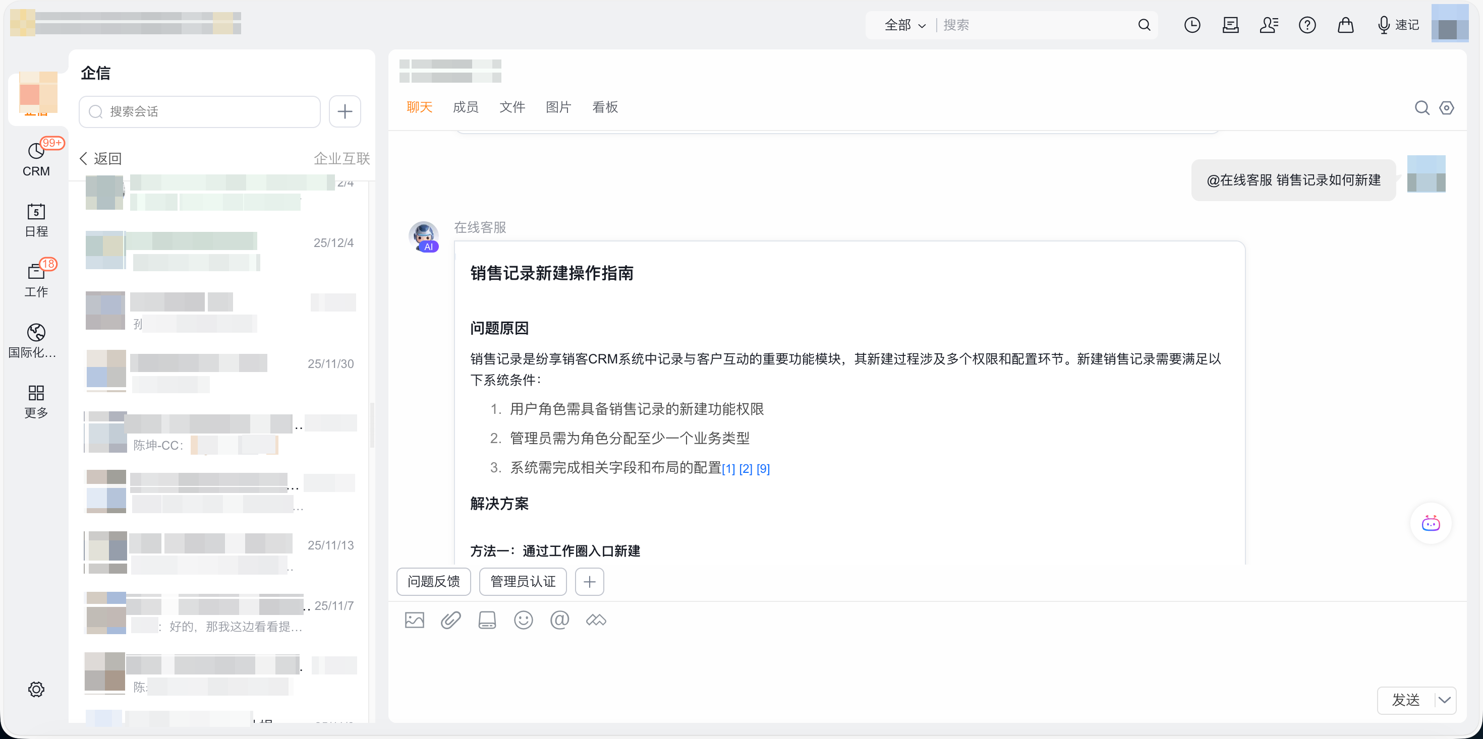Click the plus button to create conversation

click(344, 111)
